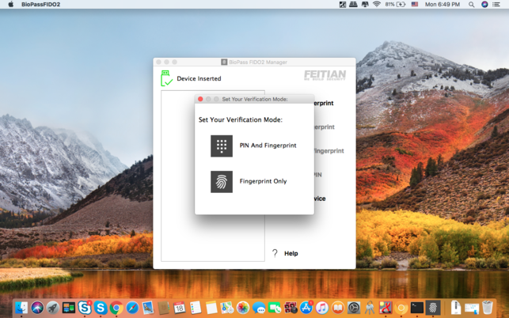509x318 pixels.
Task: Open Siri from the menu bar
Action: 484,4
